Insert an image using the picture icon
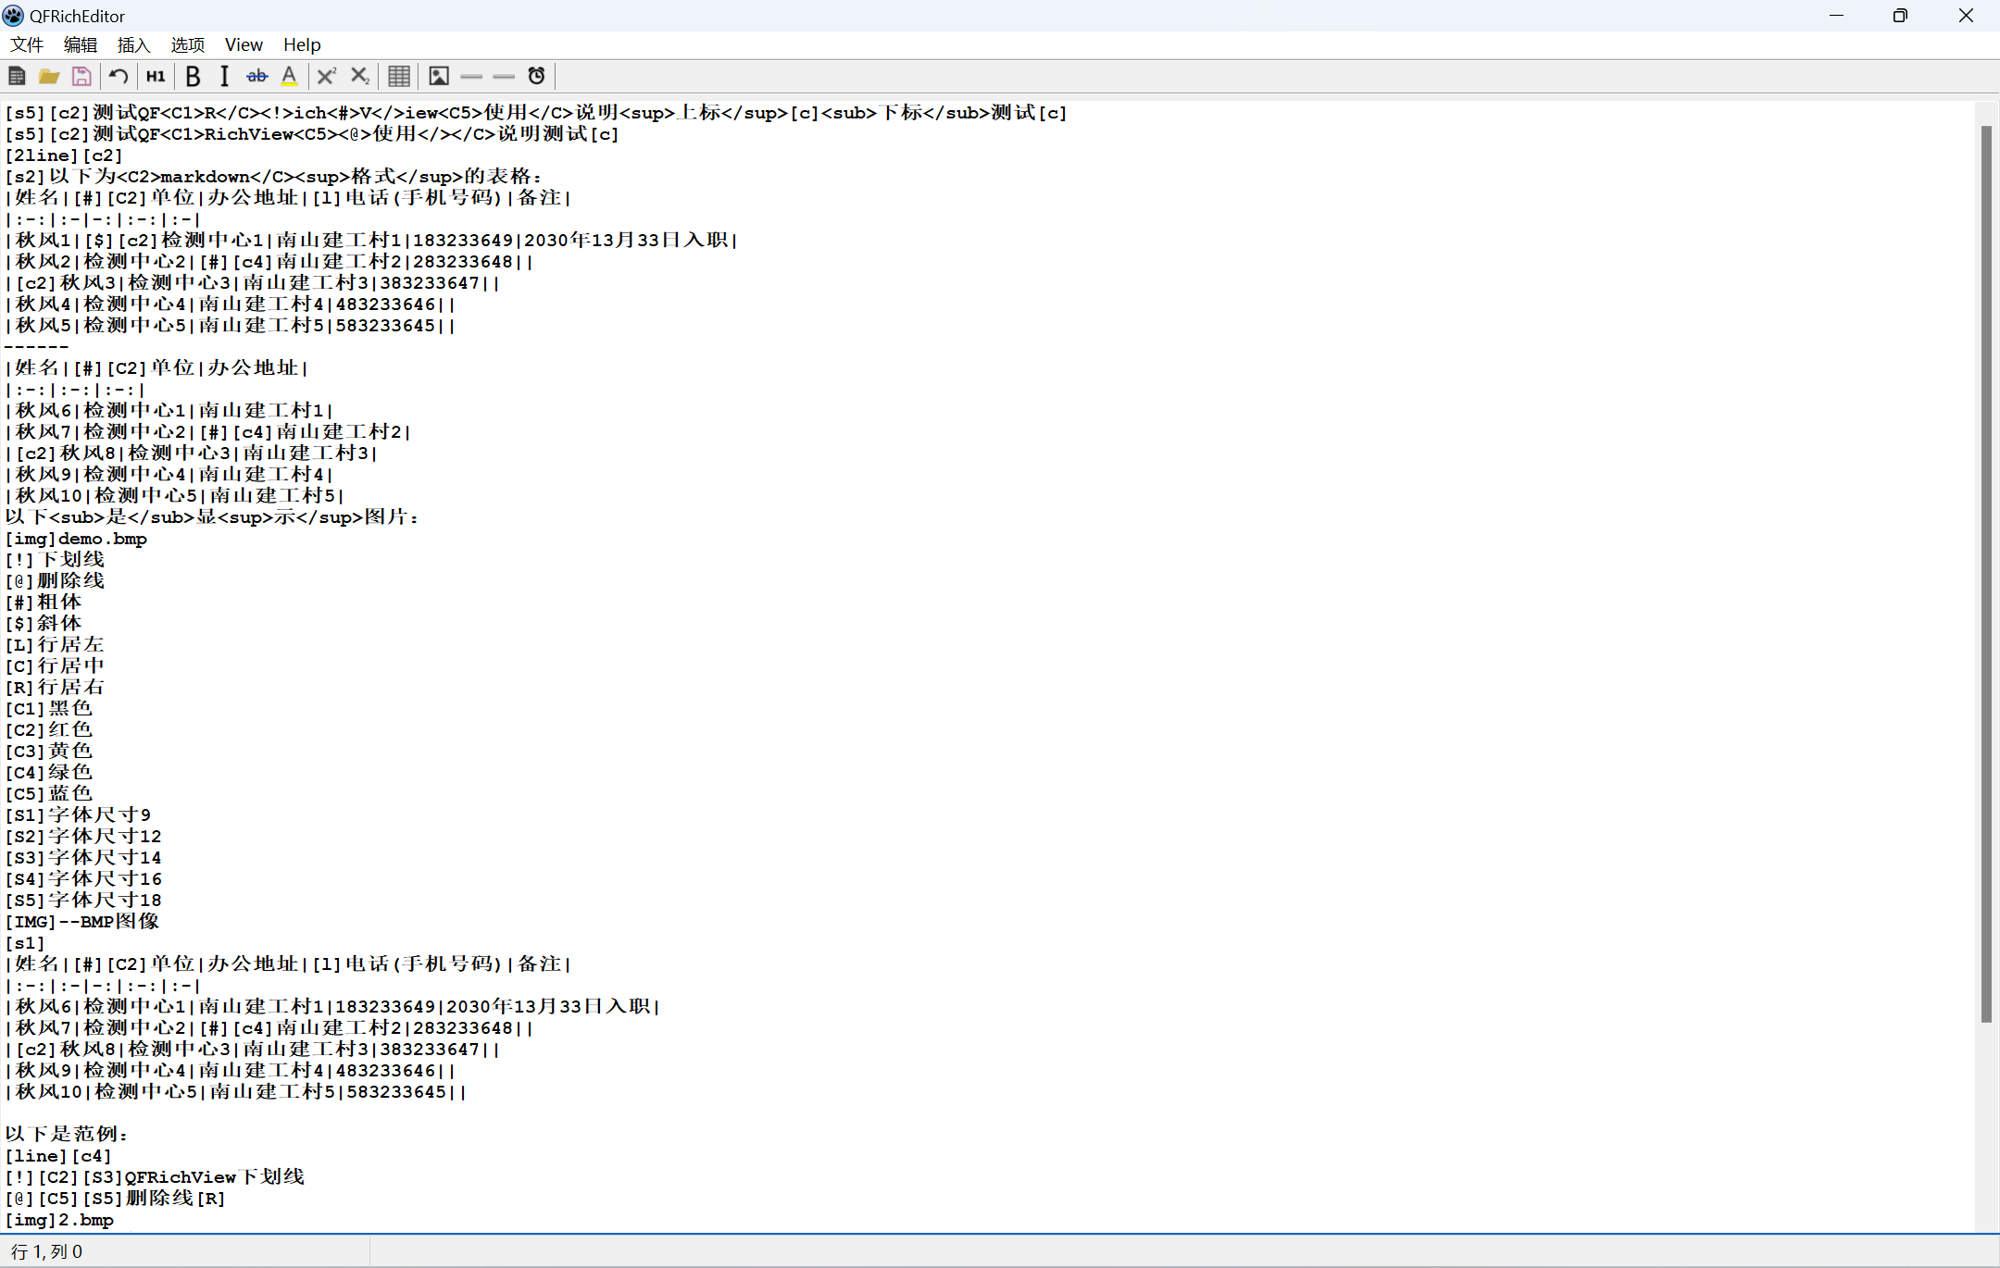This screenshot has height=1268, width=2000. [439, 77]
